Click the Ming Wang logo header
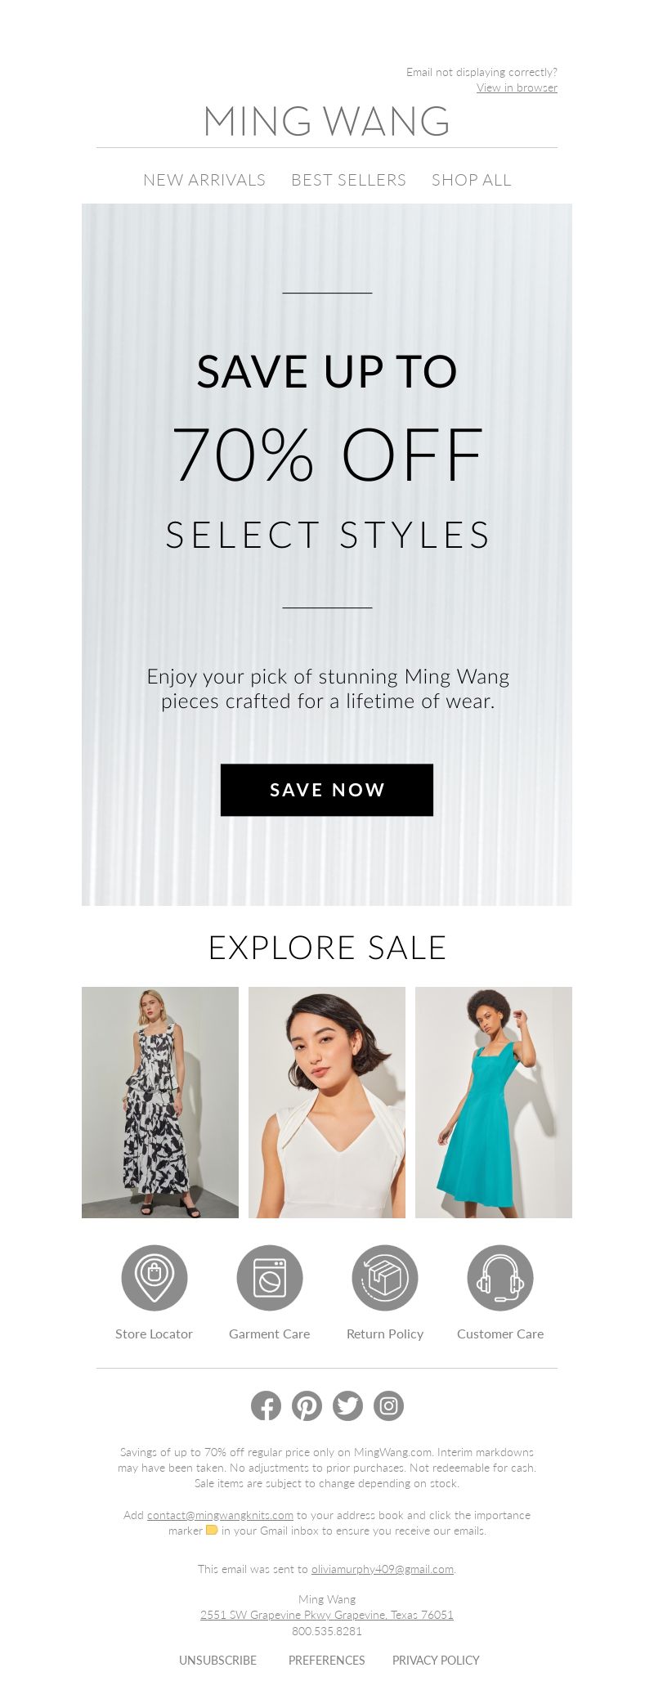Screen dimensions: 654x1690 327,121
